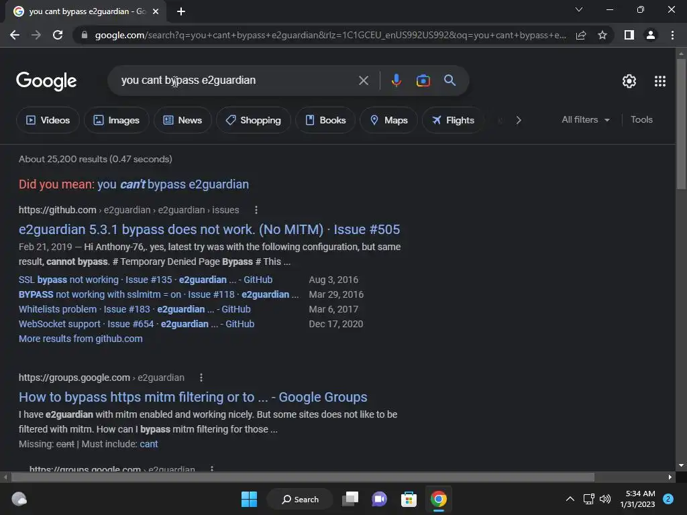The image size is (687, 515).
Task: Open volume settings in the system tray
Action: [x=605, y=499]
